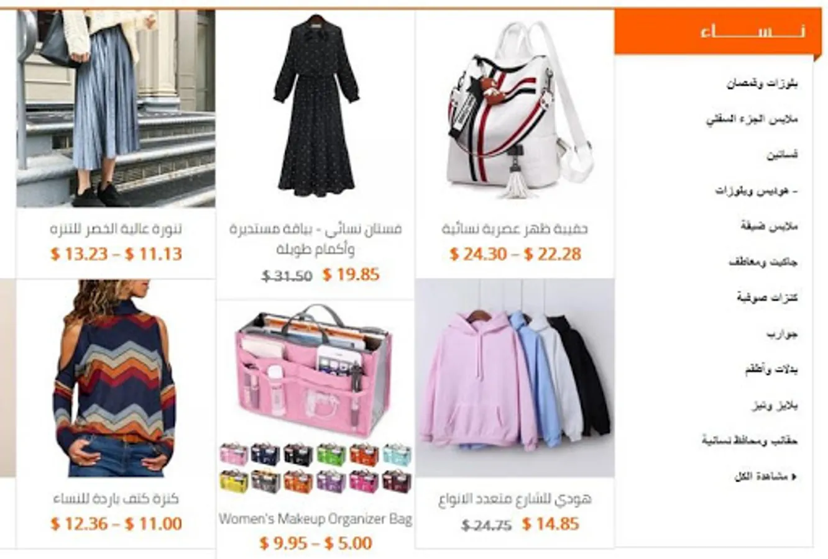The height and width of the screenshot is (559, 828).
Task: Open the كنزة كتف باردة للنساء product link
Action: tap(116, 499)
